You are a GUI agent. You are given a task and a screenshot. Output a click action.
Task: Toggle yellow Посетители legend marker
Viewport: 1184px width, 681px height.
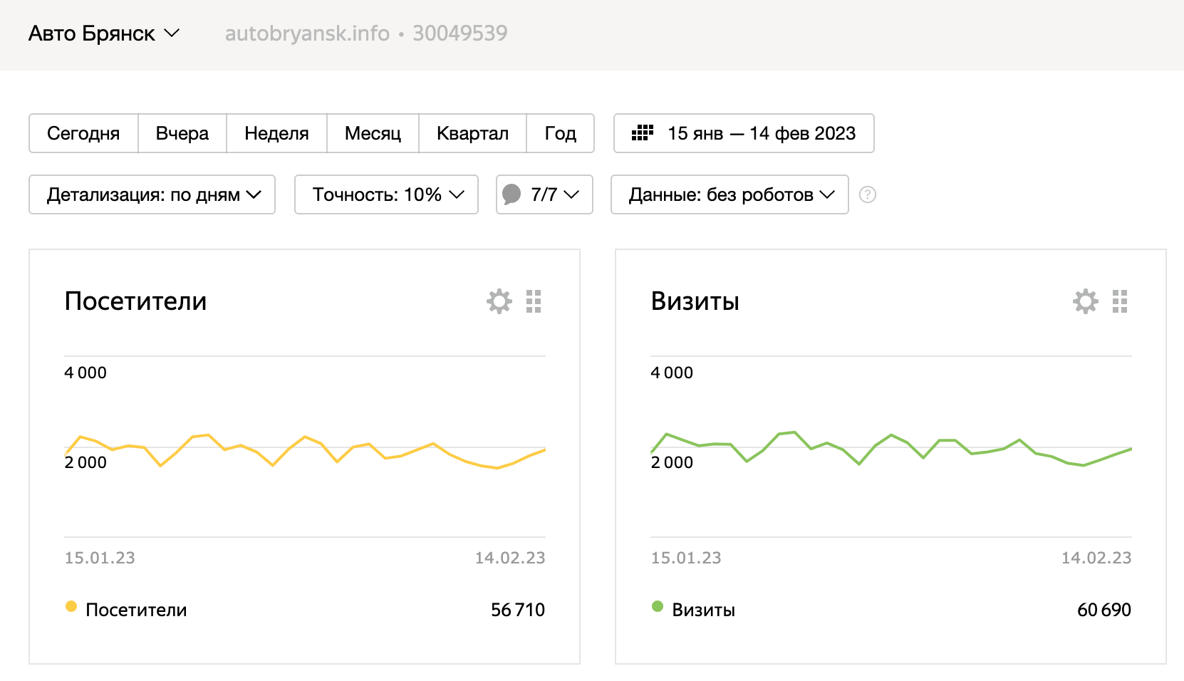[x=71, y=606]
